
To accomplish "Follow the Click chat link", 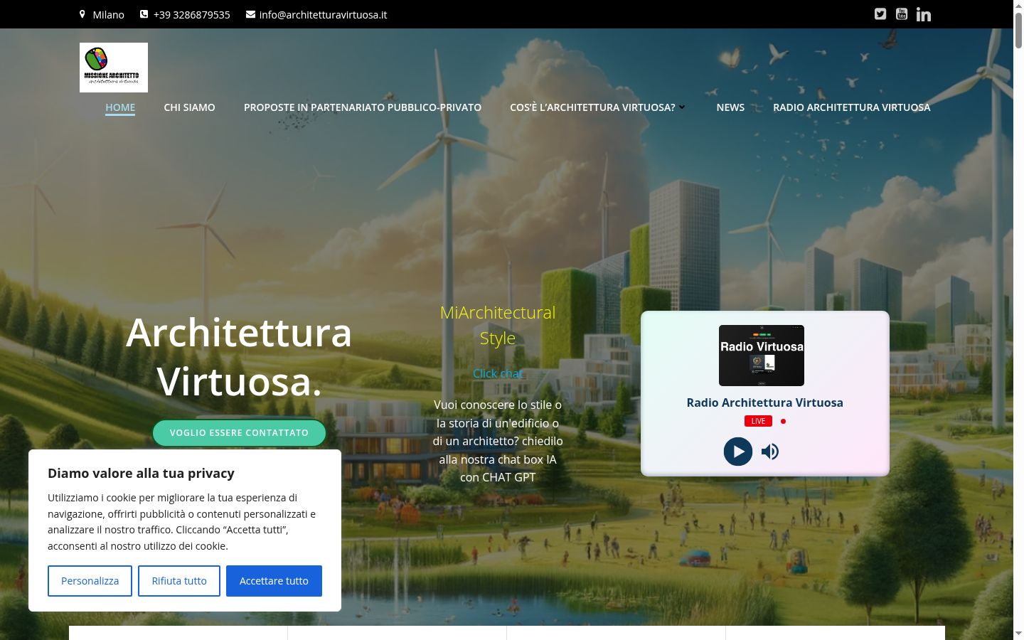I will coord(498,373).
